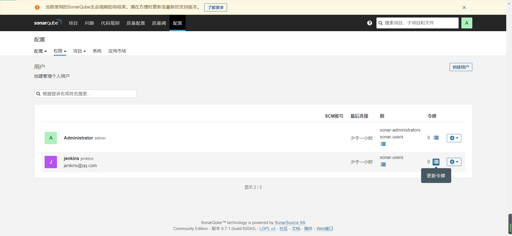Click the SCM账号 column header
512x236 pixels.
[x=334, y=116]
